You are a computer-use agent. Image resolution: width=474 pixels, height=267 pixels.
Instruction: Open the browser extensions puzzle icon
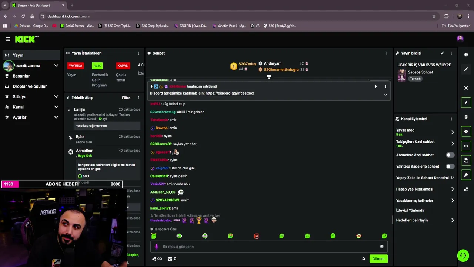447,16
